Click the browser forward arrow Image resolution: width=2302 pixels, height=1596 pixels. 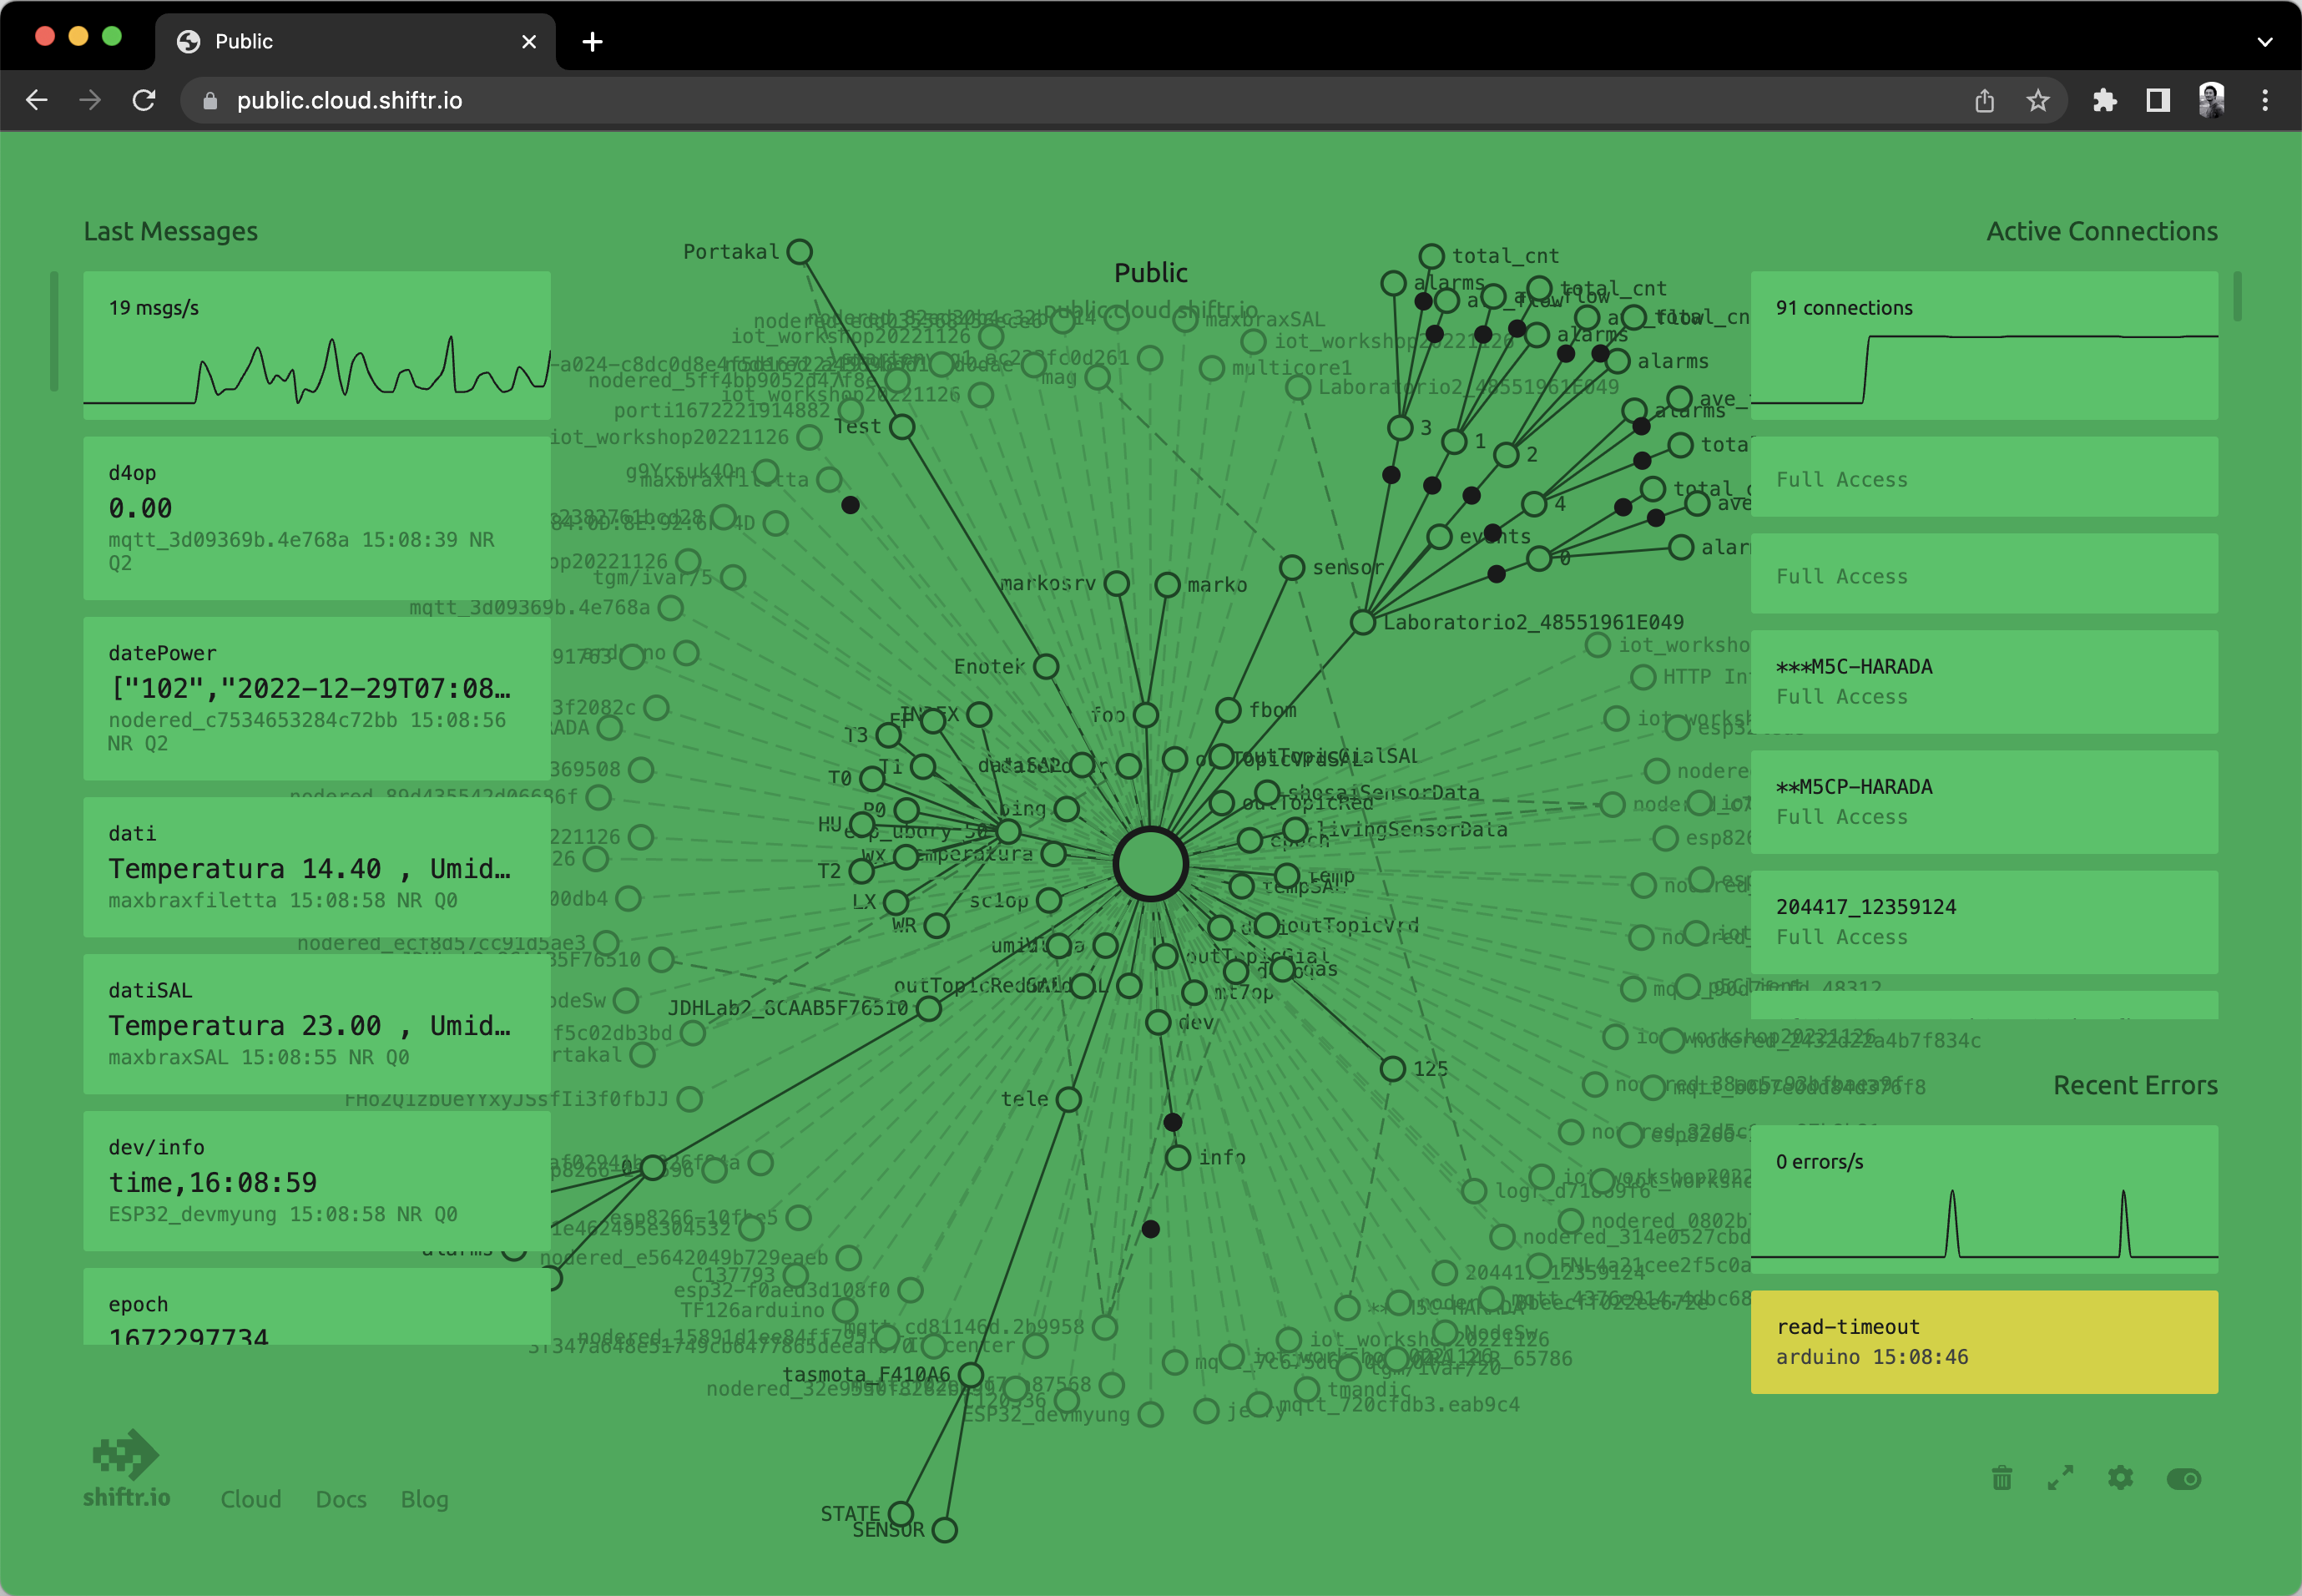[x=90, y=100]
